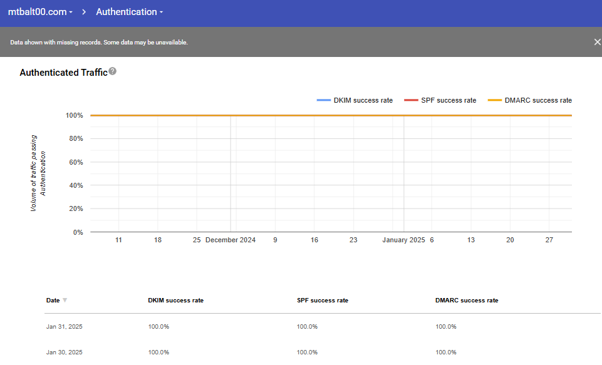Screen dimensions: 602x365
Task: Click the DKIM success rate column header
Action: click(x=175, y=301)
